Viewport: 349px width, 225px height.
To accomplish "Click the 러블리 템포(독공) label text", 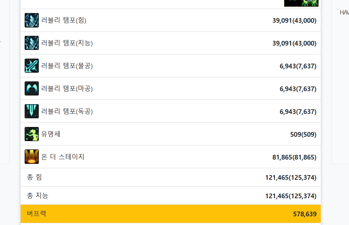I will 67,111.
